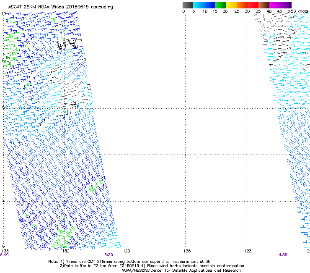
Task: Click the purple '4:59' swath time
Action: point(283,255)
